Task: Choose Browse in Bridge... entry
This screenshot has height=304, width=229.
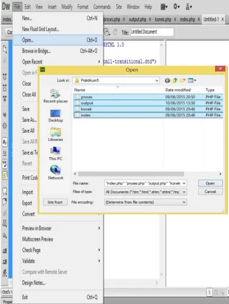Action: click(58, 51)
